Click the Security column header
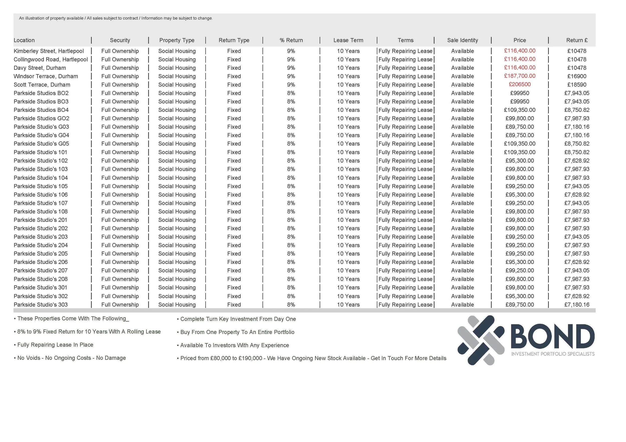The width and height of the screenshot is (626, 442). (120, 40)
